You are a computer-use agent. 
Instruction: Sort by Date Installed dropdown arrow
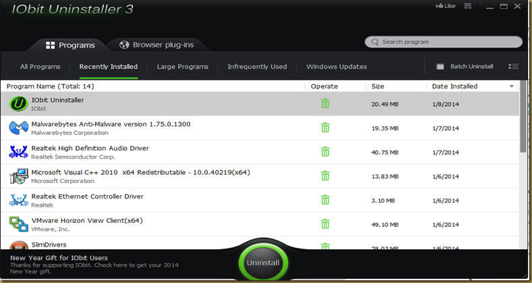click(x=512, y=86)
